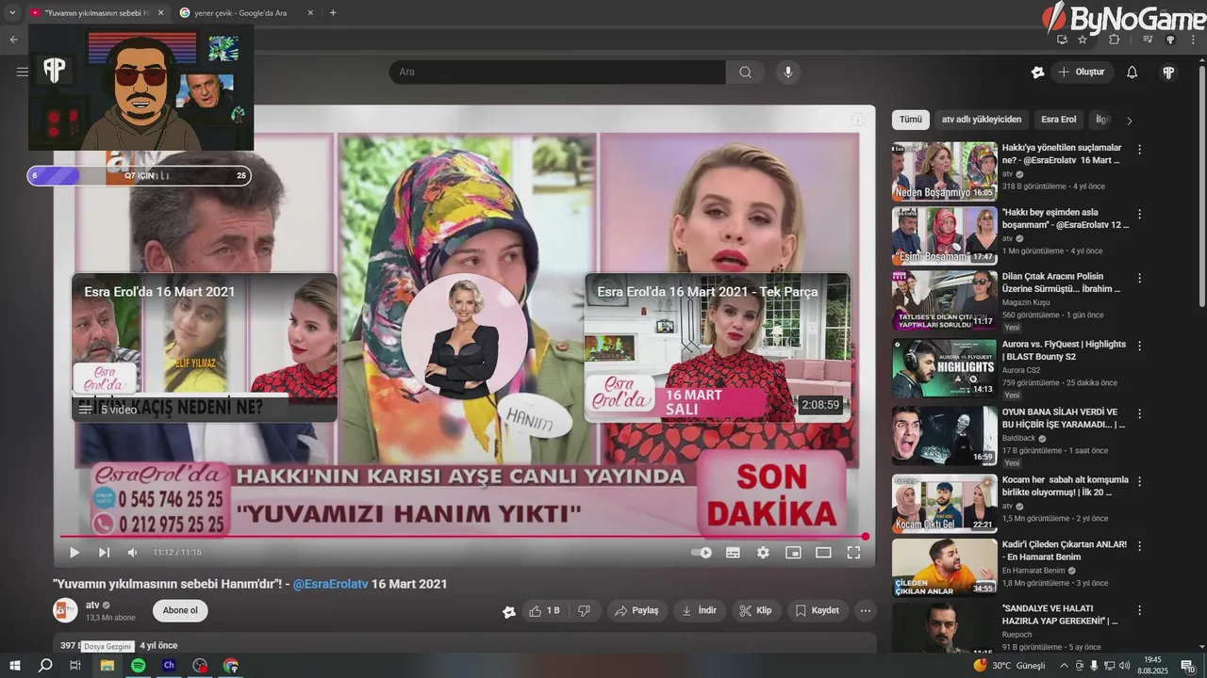
Task: Open the Oluştur create menu
Action: 1083,73
